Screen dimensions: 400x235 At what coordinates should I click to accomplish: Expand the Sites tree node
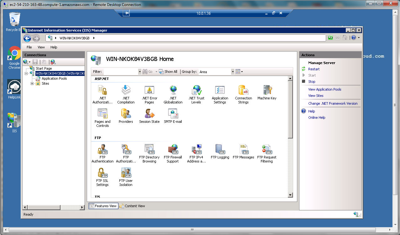pos(32,84)
